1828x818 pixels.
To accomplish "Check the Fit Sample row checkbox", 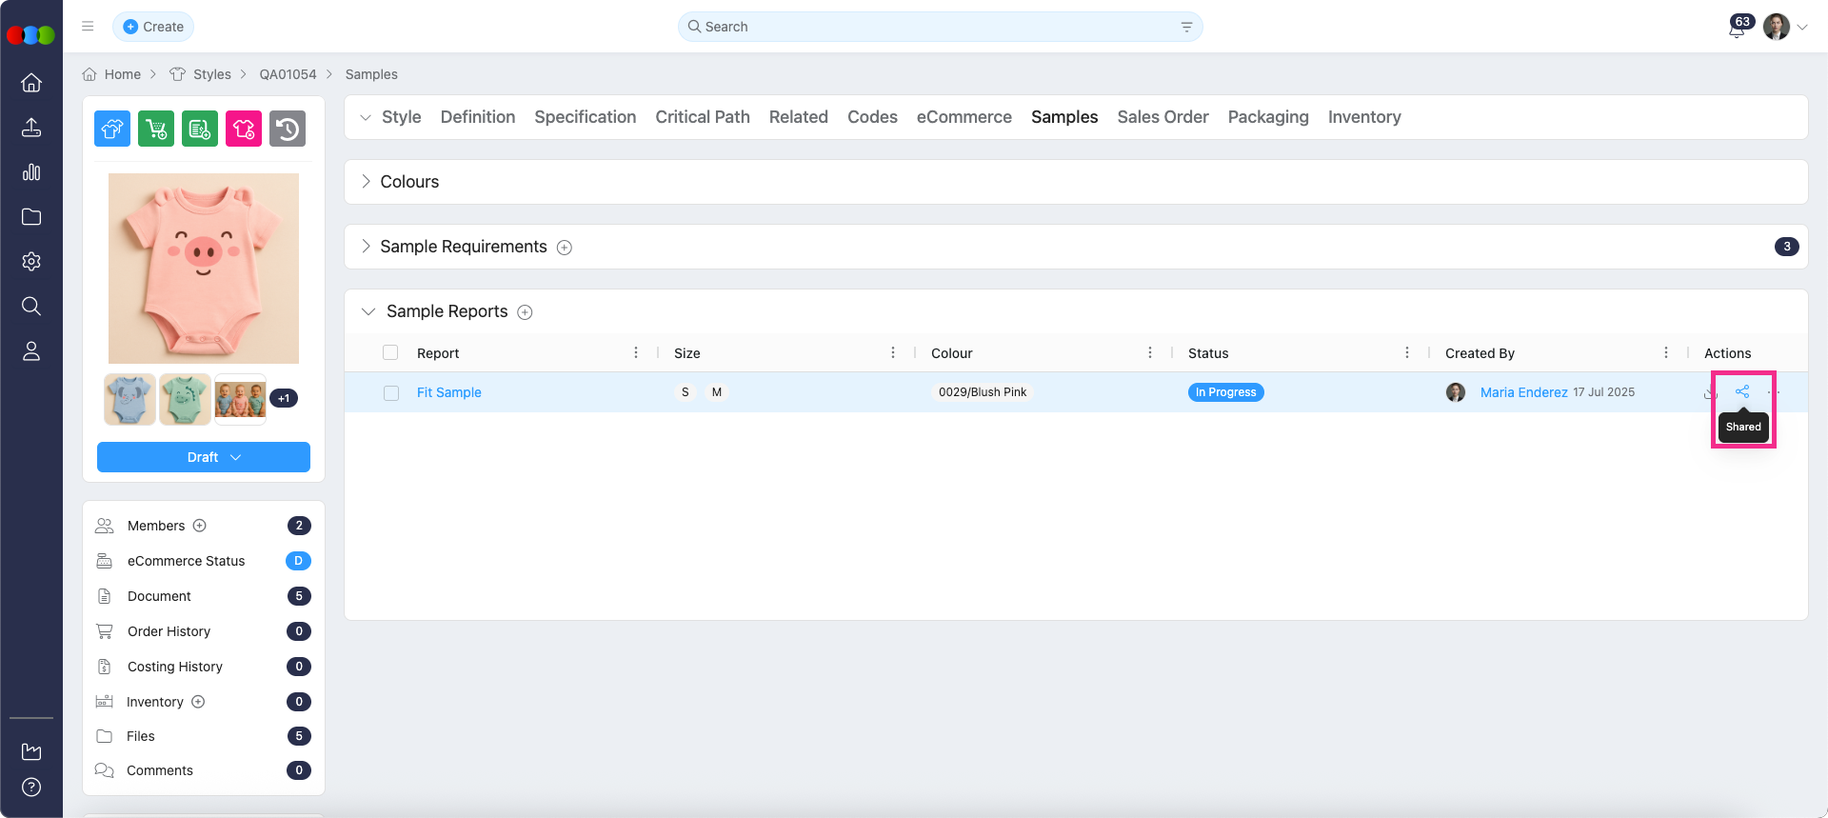I will [x=391, y=392].
